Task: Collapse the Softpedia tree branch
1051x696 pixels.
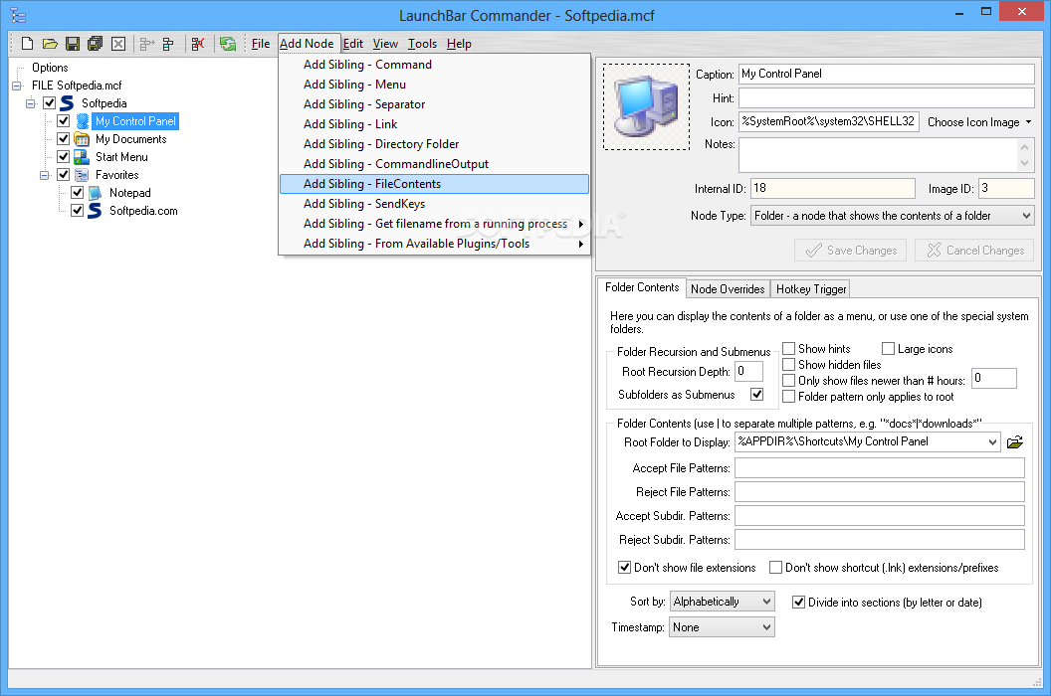Action: click(31, 103)
